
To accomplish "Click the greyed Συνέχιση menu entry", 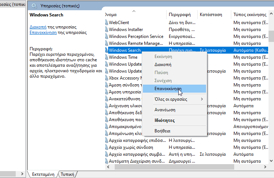I will click(x=174, y=81).
